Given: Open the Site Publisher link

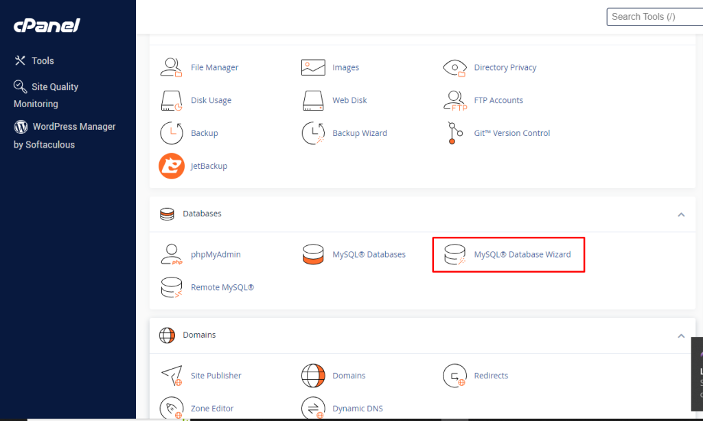Looking at the screenshot, I should 216,376.
